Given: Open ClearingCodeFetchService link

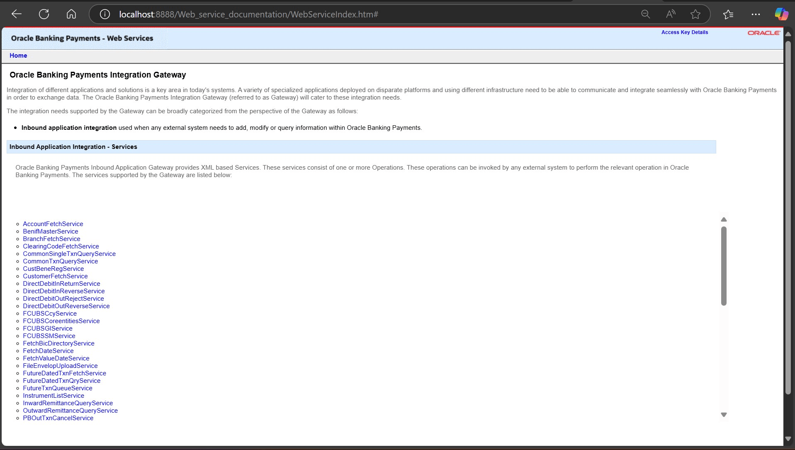Looking at the screenshot, I should [x=61, y=246].
